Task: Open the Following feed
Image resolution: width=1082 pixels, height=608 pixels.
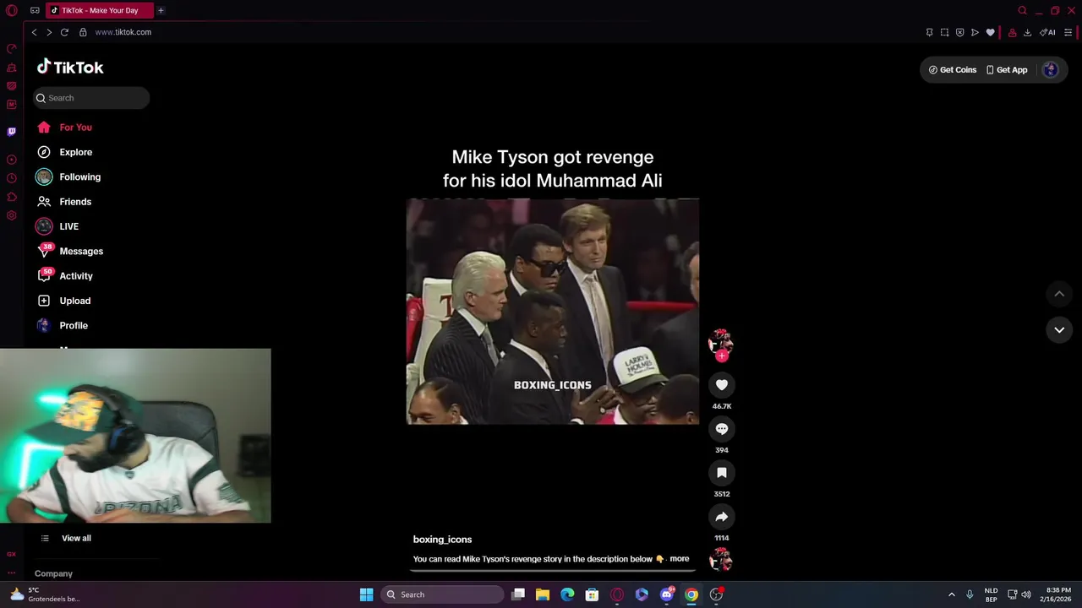Action: [x=69, y=177]
